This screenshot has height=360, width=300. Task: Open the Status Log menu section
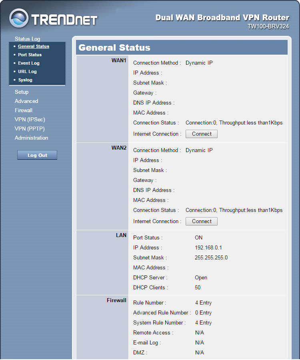click(x=27, y=39)
